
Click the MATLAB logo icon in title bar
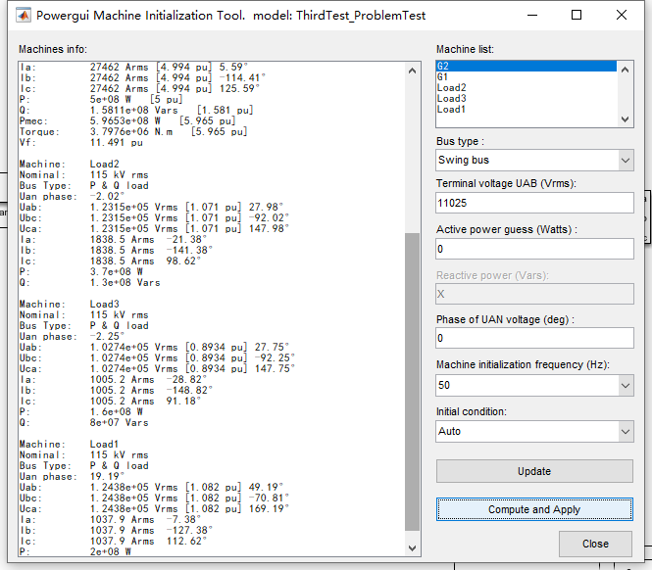tap(24, 16)
